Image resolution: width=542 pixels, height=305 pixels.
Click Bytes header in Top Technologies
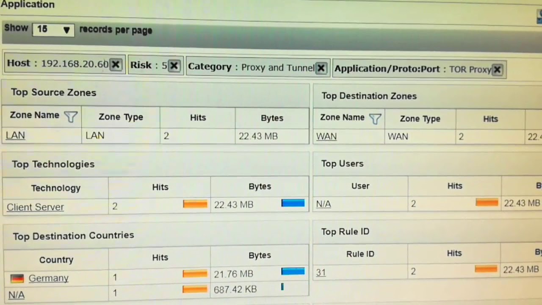pos(260,186)
